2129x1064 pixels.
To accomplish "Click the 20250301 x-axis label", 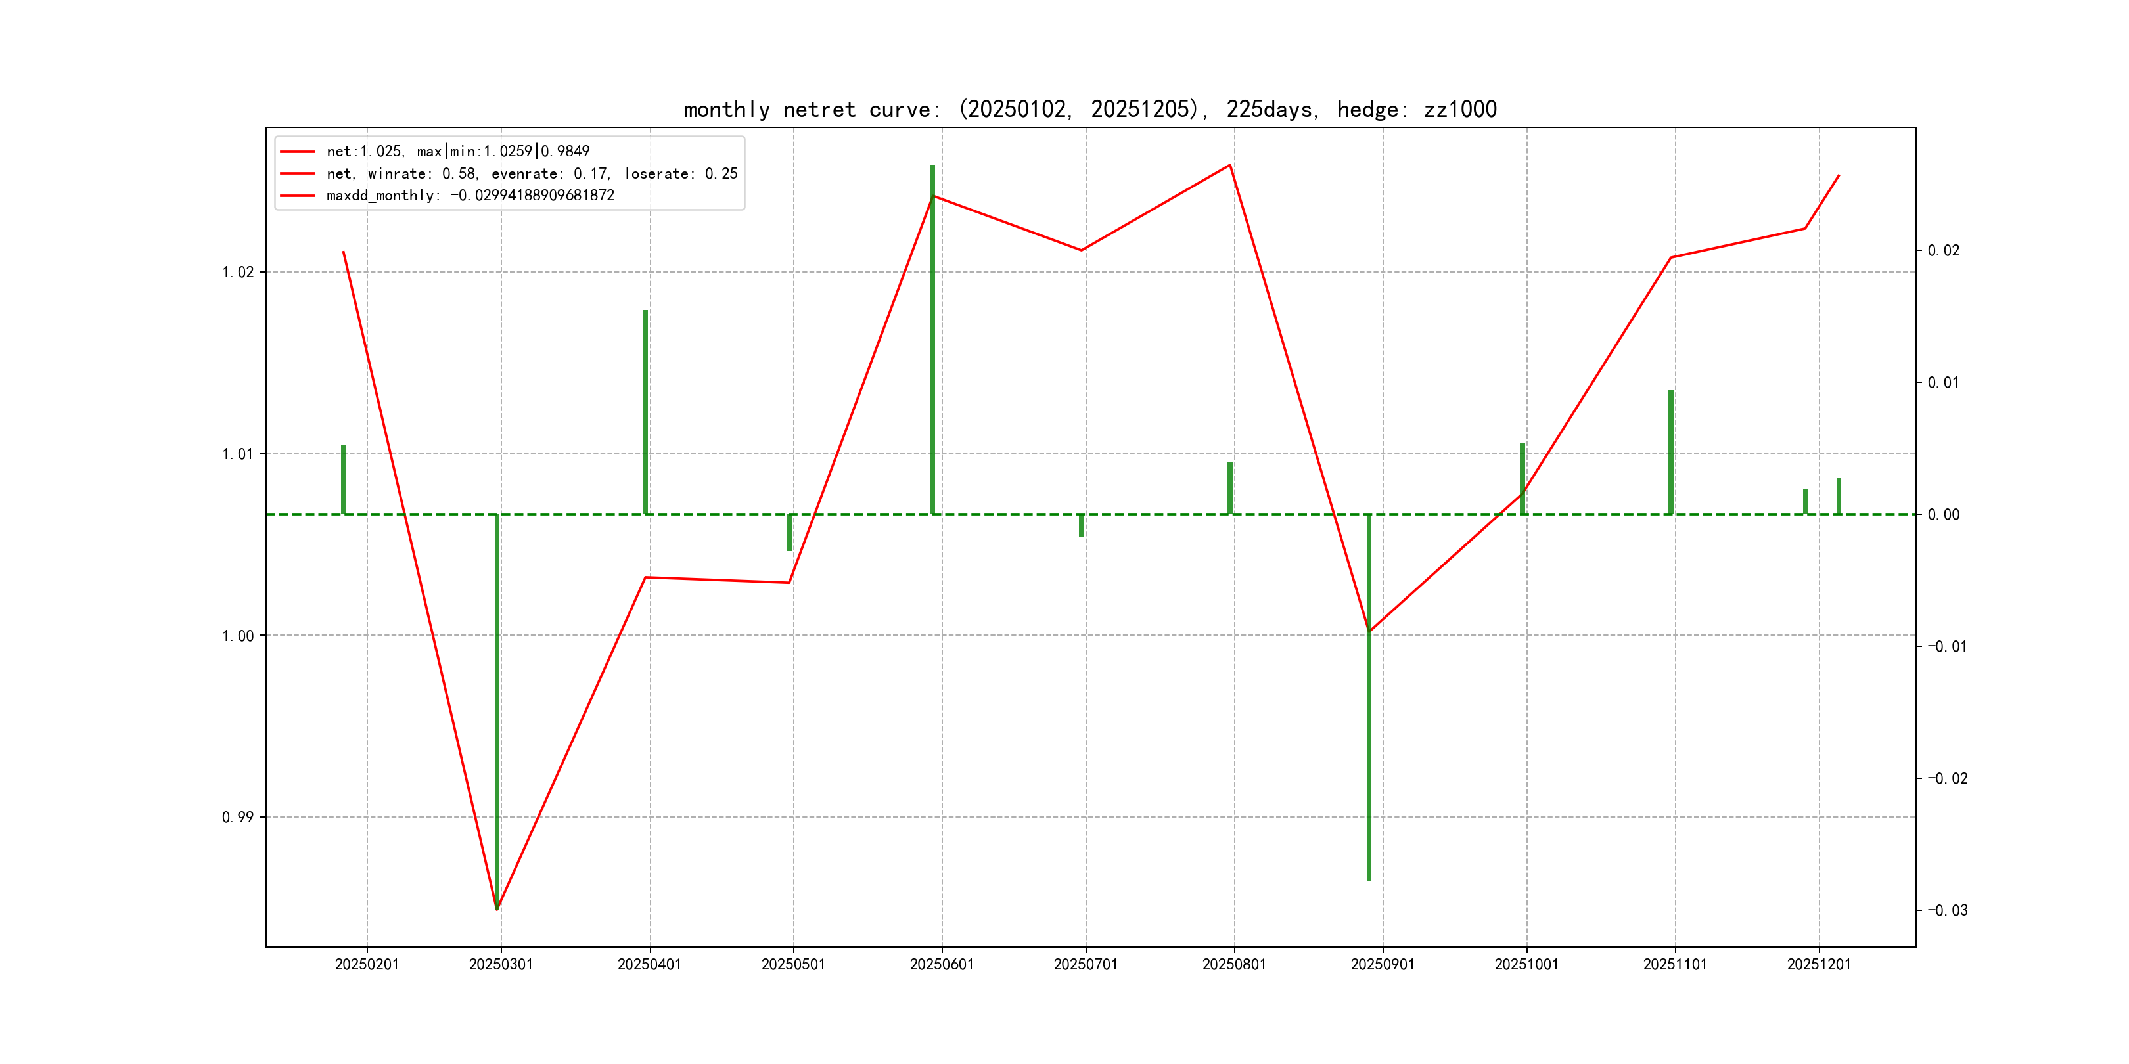I will tap(501, 965).
